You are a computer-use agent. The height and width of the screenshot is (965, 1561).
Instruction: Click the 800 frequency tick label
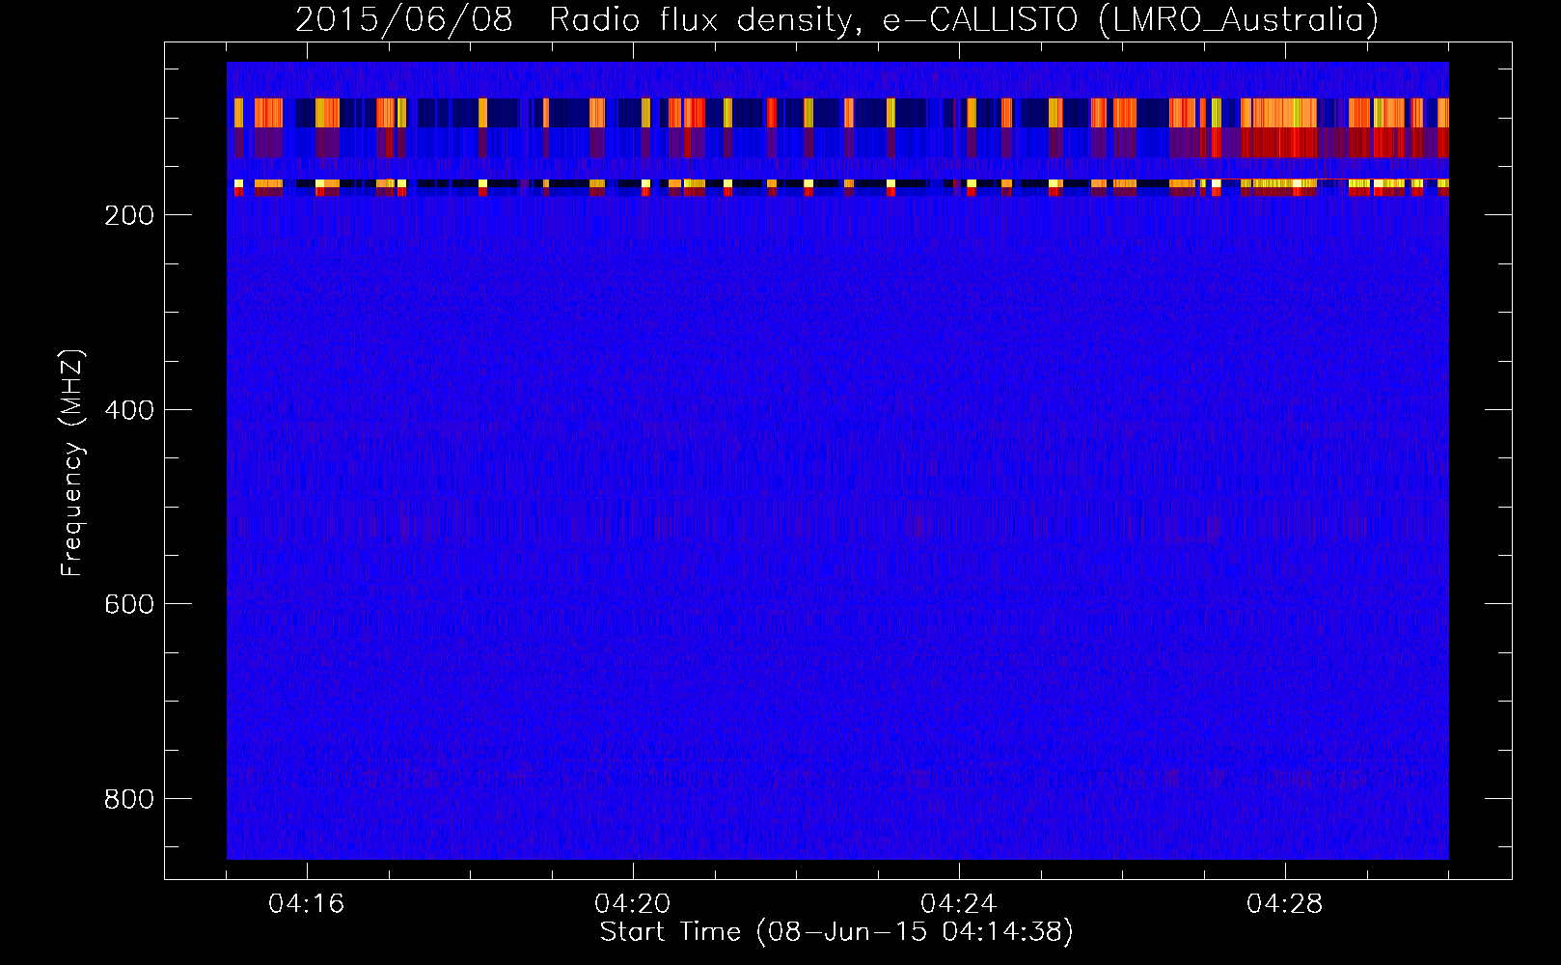pyautogui.click(x=129, y=799)
